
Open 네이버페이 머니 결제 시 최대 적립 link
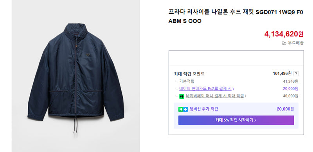pos(215,96)
